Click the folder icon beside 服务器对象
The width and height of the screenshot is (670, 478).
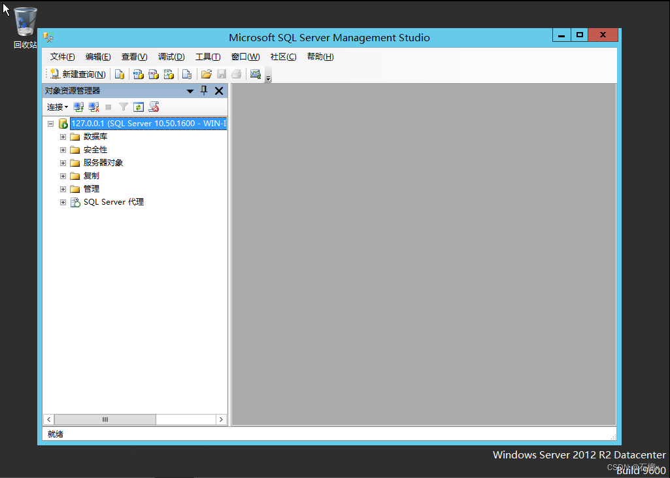tap(75, 163)
